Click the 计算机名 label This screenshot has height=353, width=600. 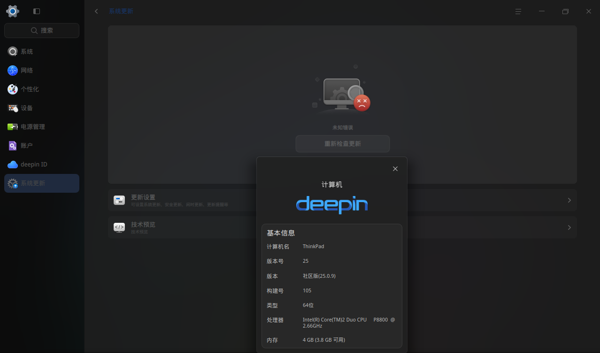coord(278,246)
